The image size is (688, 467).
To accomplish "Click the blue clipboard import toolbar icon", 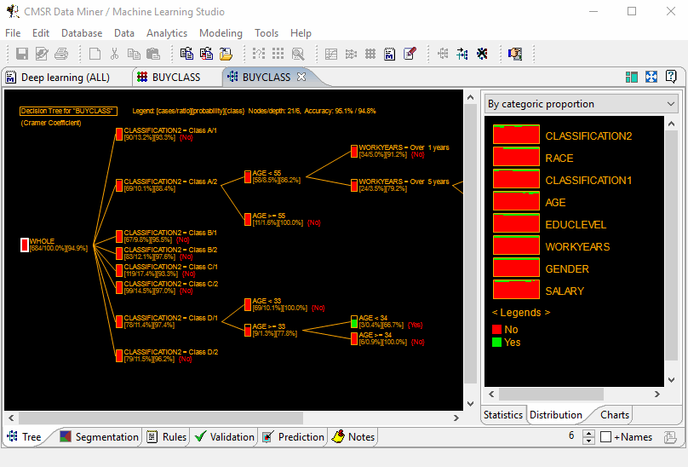I will (186, 54).
